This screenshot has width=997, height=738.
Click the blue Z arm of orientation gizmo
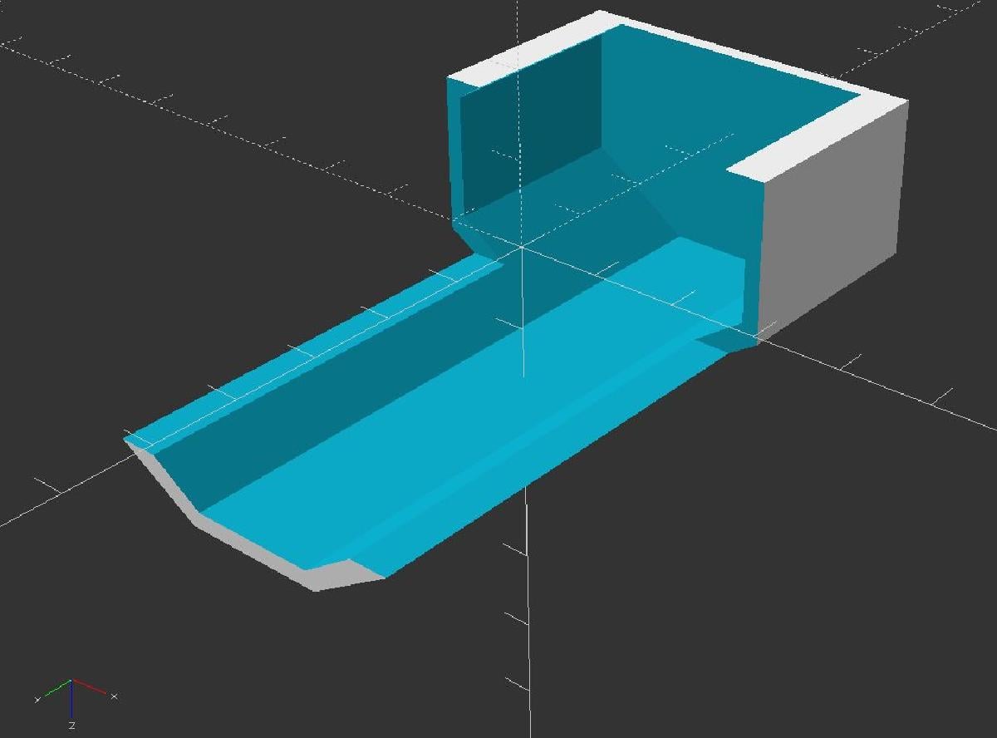[72, 698]
